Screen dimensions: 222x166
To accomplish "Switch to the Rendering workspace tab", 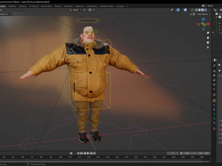I will [80, 6].
